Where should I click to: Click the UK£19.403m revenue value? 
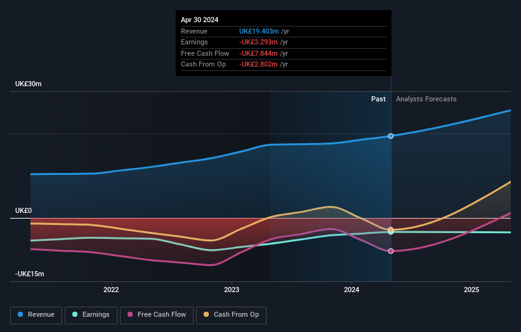coord(259,31)
